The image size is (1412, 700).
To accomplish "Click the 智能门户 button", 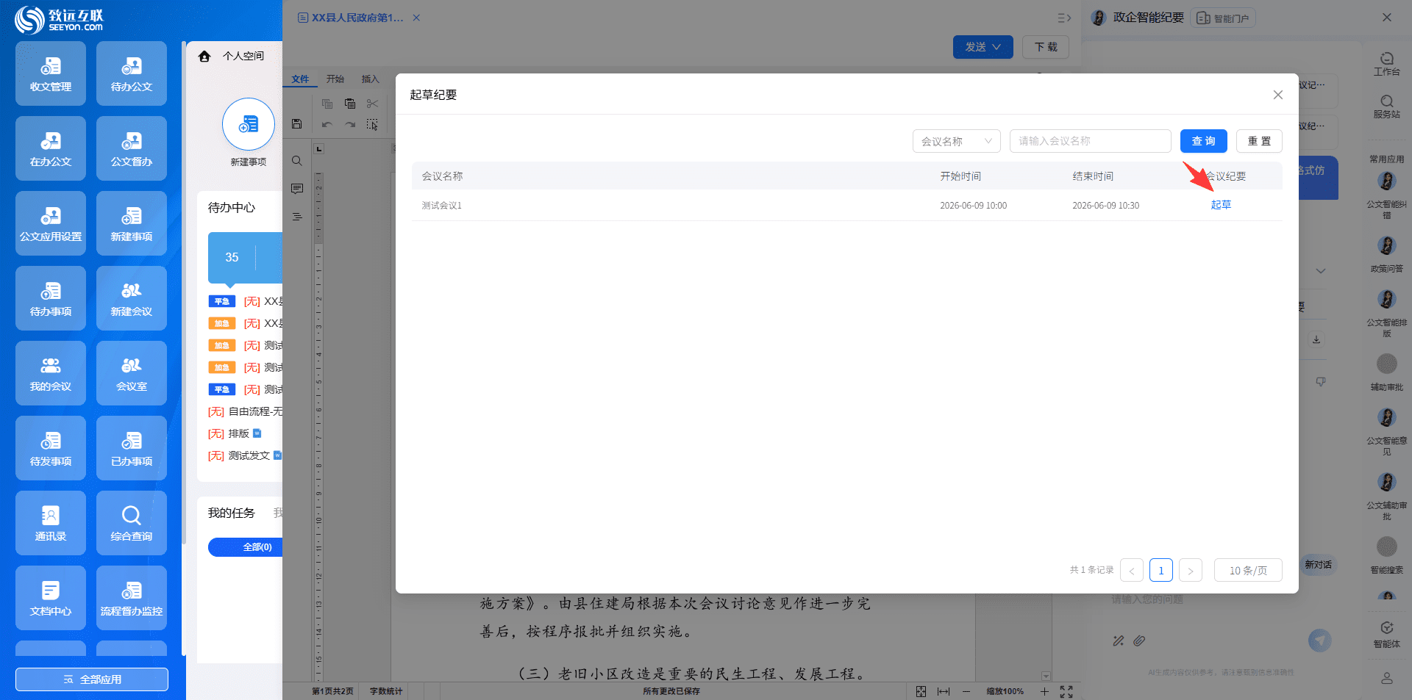I will 1223,18.
